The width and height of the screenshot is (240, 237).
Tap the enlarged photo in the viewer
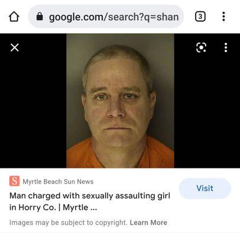[x=120, y=101]
